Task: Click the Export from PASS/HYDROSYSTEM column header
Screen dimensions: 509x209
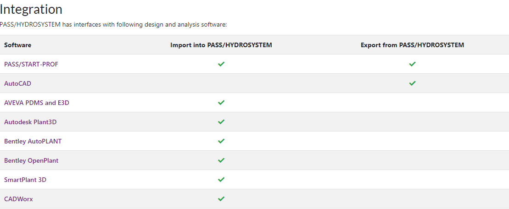Action: [412, 45]
